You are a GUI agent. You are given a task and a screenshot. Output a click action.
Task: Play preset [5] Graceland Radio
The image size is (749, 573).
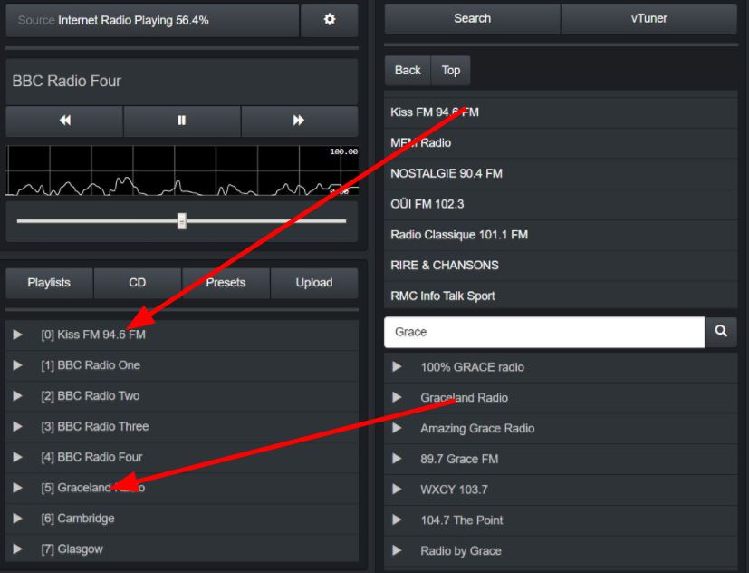[18, 488]
